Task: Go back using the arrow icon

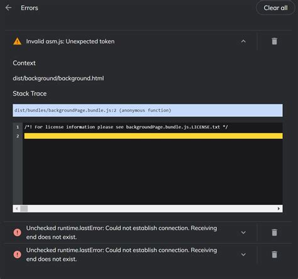Action: click(9, 8)
